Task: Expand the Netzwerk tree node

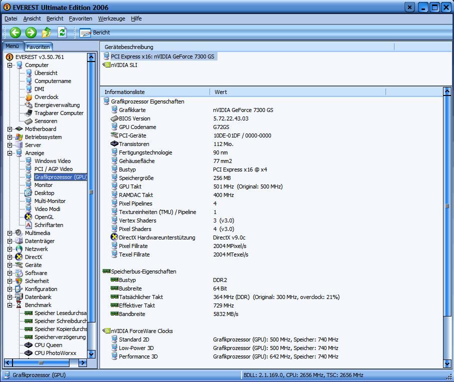Action: point(9,249)
